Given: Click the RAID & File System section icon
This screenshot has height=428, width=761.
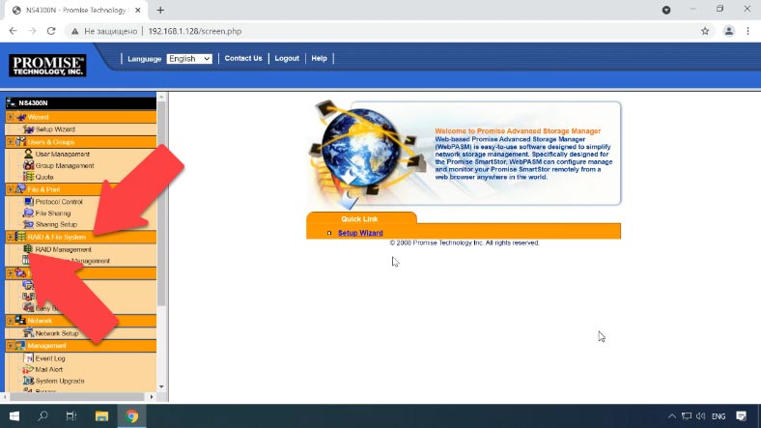Looking at the screenshot, I should point(20,237).
